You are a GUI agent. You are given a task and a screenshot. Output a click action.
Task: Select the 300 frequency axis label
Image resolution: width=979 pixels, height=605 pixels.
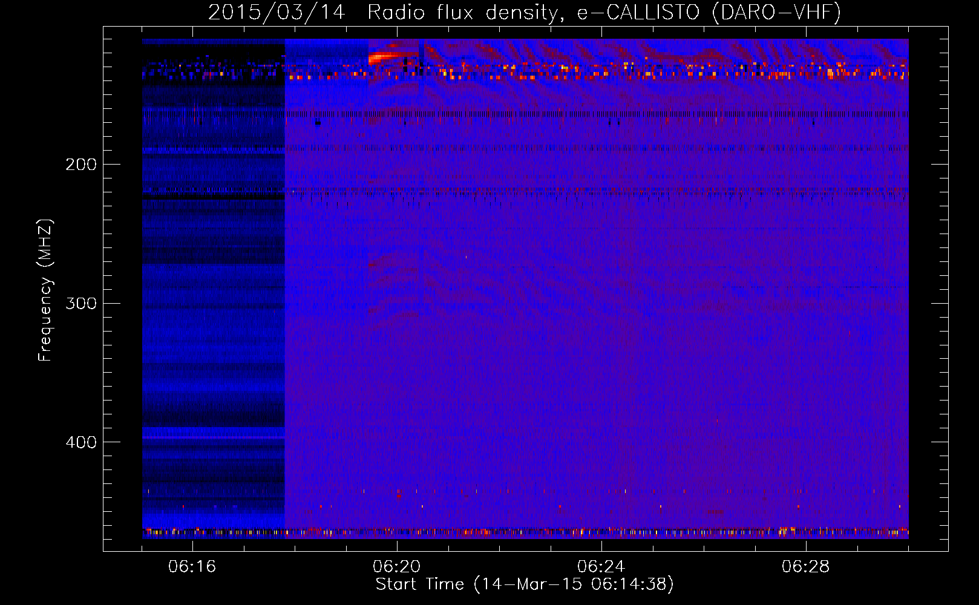point(81,303)
